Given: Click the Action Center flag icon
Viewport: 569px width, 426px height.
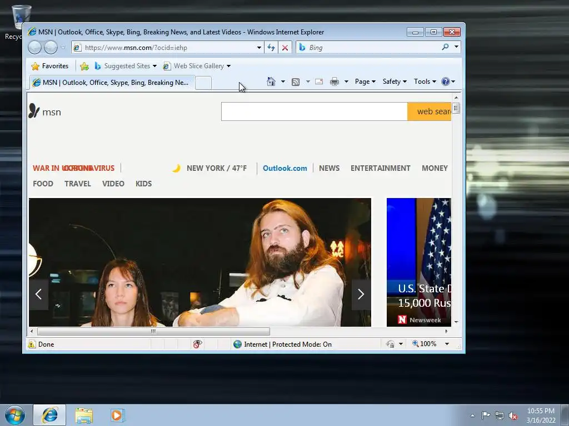Looking at the screenshot, I should pyautogui.click(x=486, y=415).
